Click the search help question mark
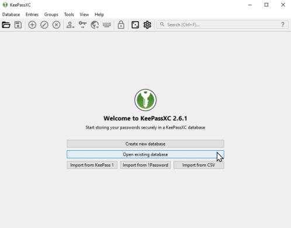 point(283,25)
